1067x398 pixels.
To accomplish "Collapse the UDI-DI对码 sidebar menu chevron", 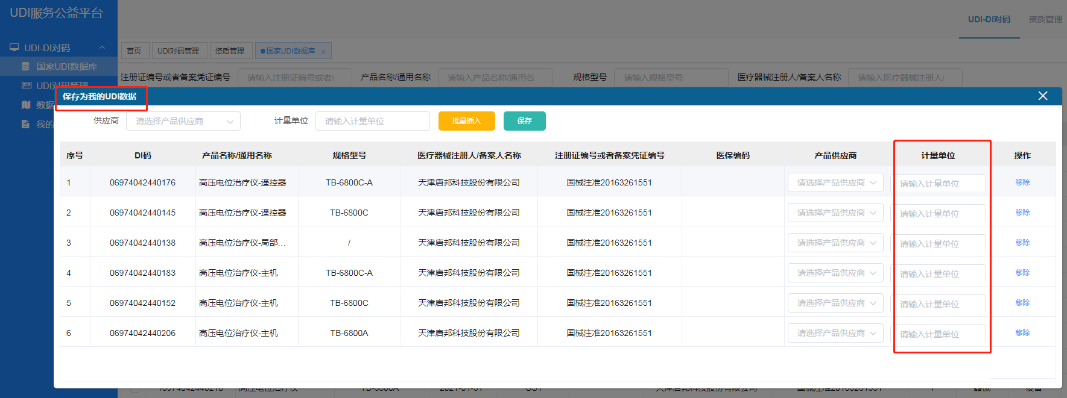I will pos(102,48).
